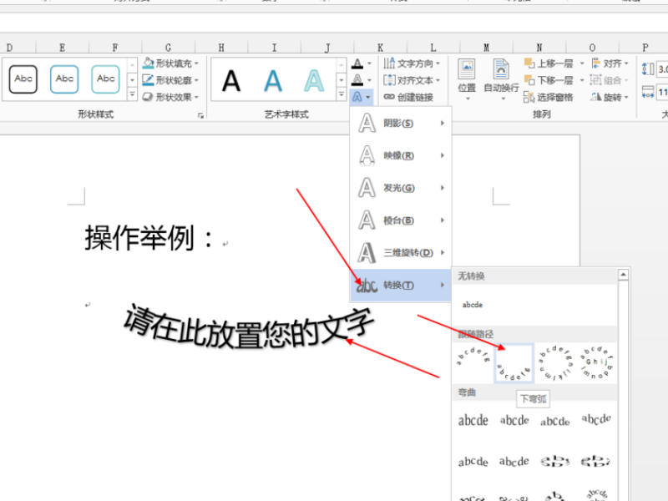Select the highlighted circular path style

pos(515,361)
